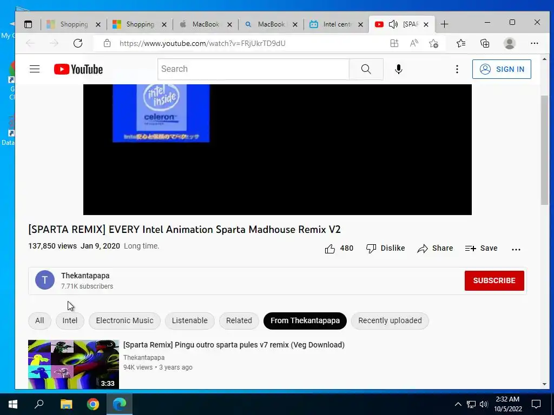
Task: Click the YouTube search magnifier button
Action: (x=366, y=69)
